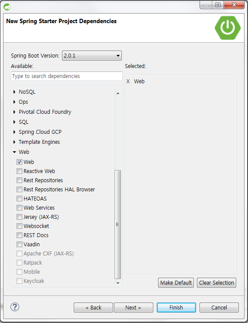
Task: Expand the NoSQL category
Action: tap(14, 92)
